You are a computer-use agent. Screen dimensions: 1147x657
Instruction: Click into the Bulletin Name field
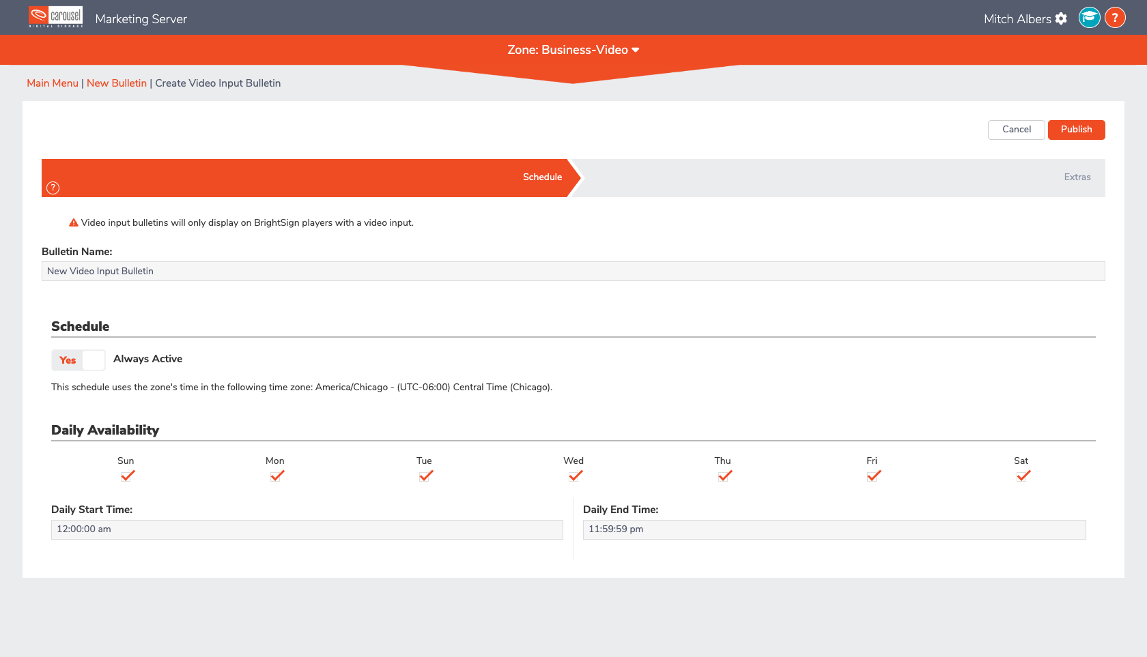pos(573,272)
